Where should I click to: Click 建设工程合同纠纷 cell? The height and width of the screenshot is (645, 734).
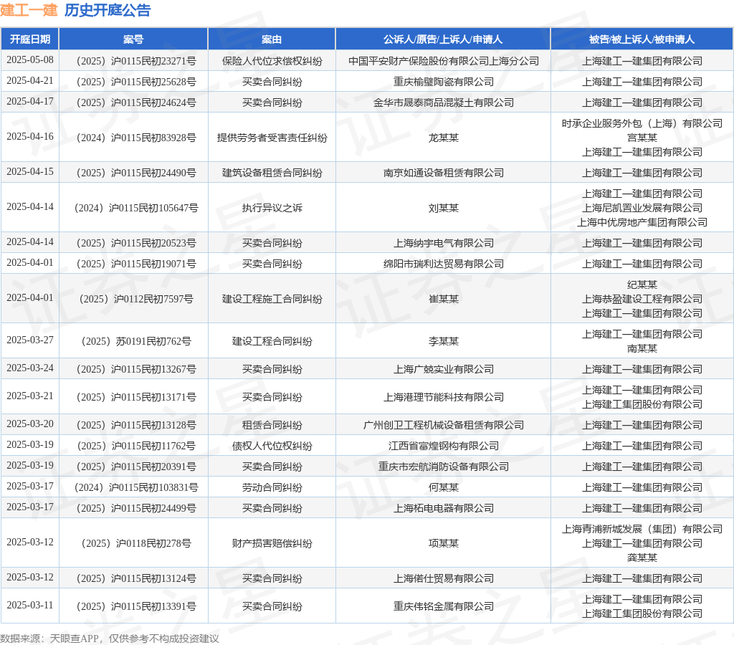click(x=272, y=341)
